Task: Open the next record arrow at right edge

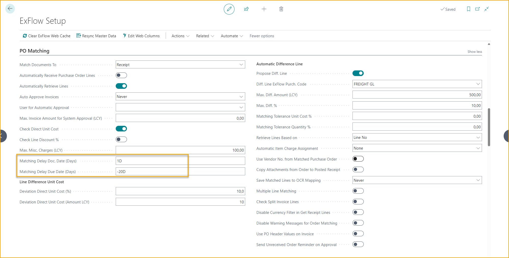Action: coord(506,136)
